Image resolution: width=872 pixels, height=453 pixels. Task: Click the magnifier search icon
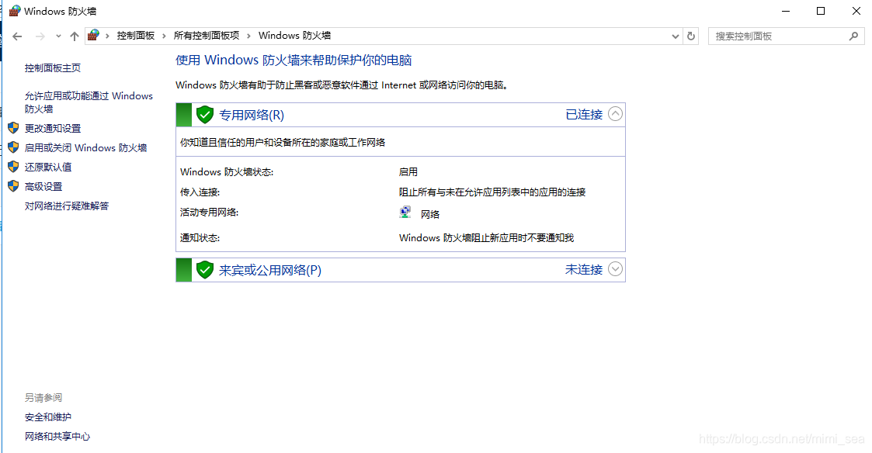click(x=854, y=36)
